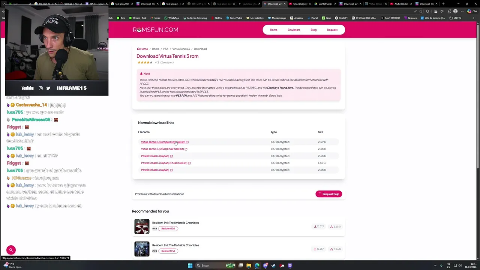Click the Request help button

click(328, 194)
